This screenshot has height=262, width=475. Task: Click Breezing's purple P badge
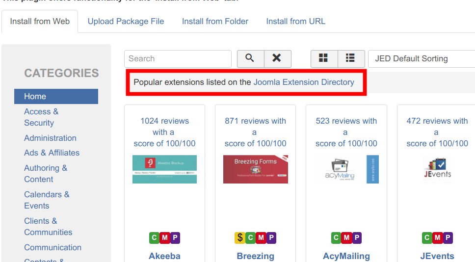click(271, 238)
